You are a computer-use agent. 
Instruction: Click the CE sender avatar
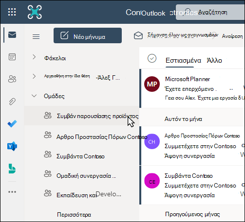point(152,181)
